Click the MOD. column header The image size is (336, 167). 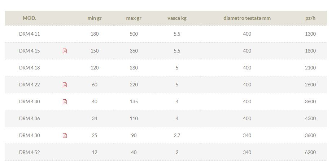[x=30, y=18]
